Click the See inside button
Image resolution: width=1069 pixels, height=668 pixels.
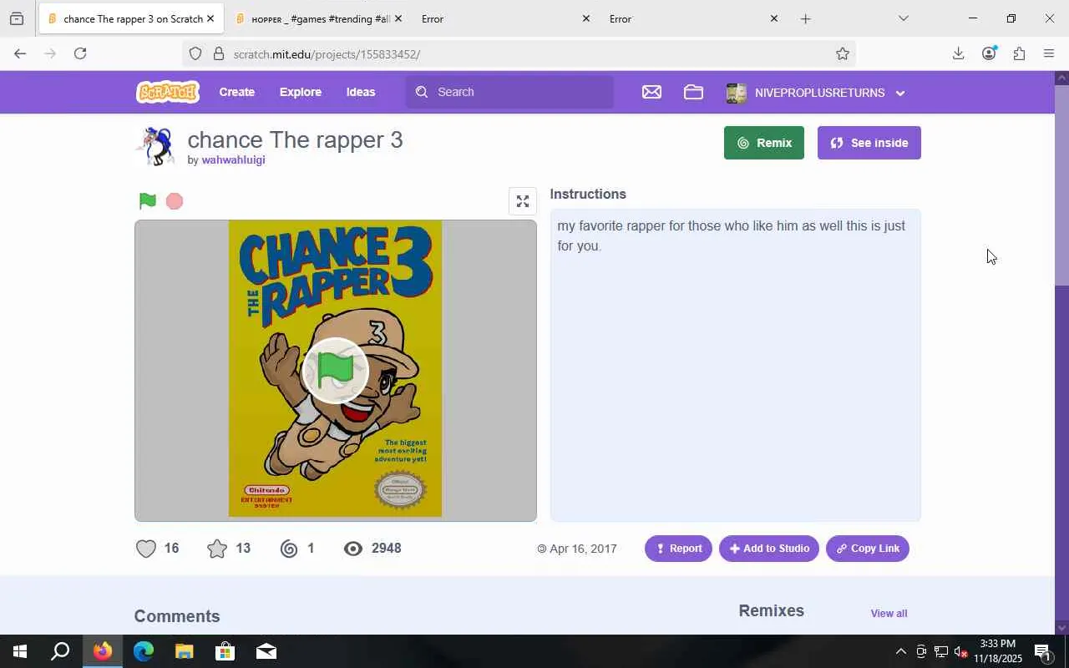tap(869, 143)
